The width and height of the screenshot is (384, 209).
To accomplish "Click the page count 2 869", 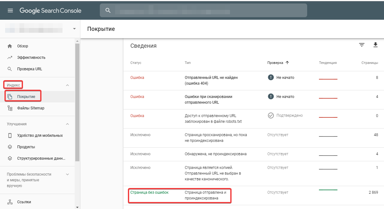I will (373, 192).
